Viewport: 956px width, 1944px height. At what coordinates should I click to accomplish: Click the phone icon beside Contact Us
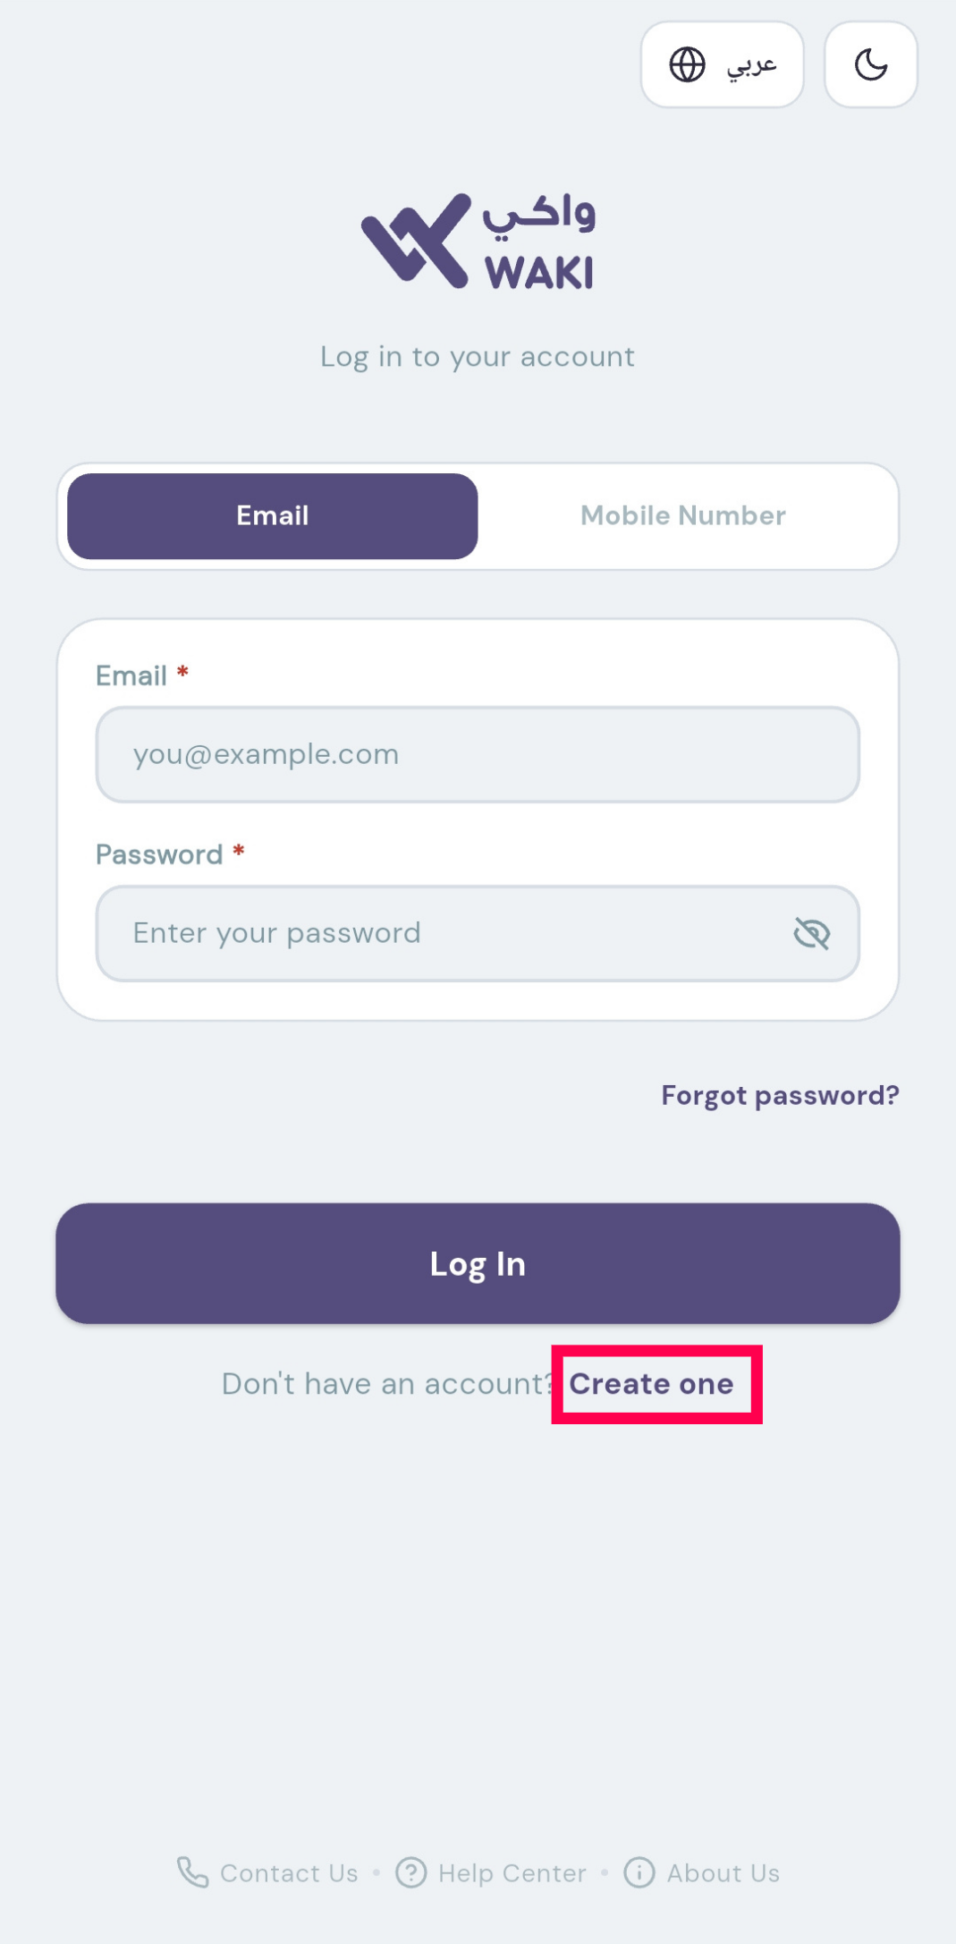click(192, 1872)
